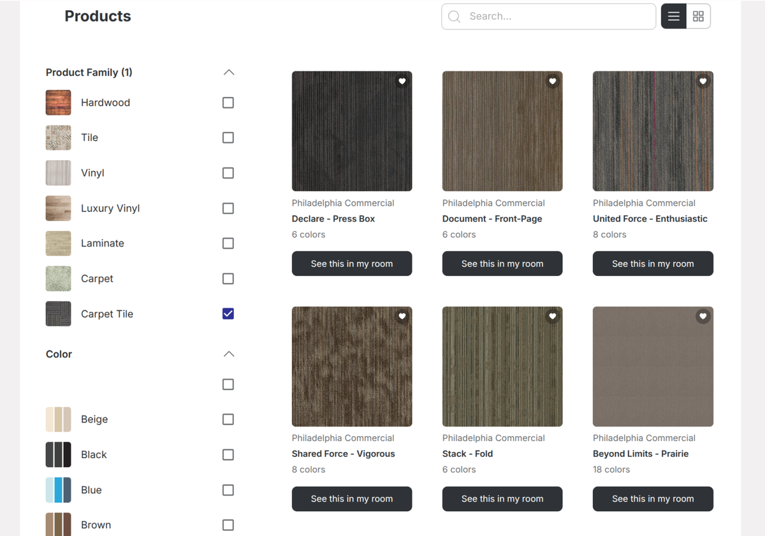765x536 pixels.
Task: Tick the Black color checkbox
Action: 228,454
